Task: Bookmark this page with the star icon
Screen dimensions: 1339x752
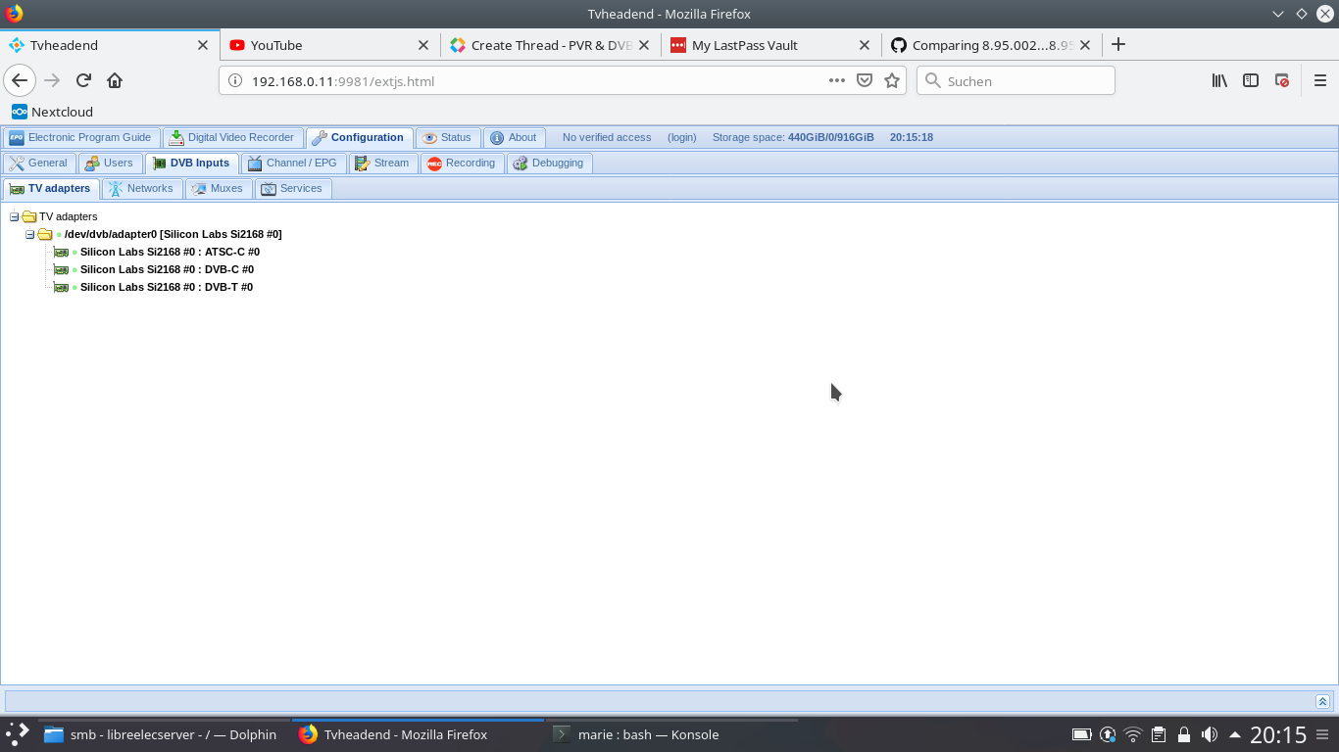Action: 892,80
